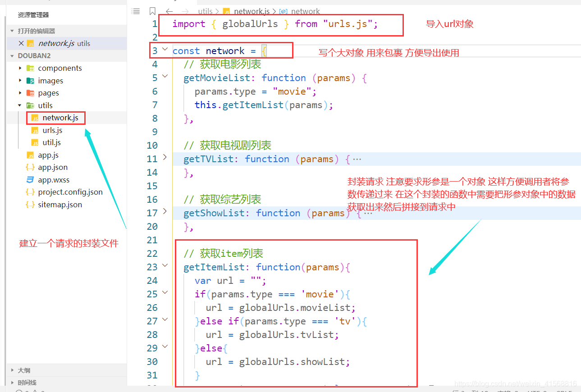Screen dimensions: 581x392
Task: Expand the 大纲 outline panel
Action: coord(12,370)
